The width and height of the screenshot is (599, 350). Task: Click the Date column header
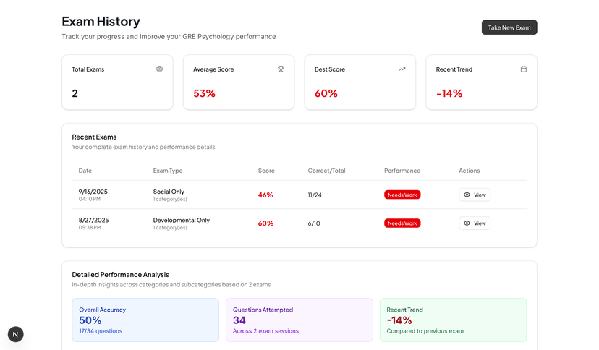coord(85,171)
